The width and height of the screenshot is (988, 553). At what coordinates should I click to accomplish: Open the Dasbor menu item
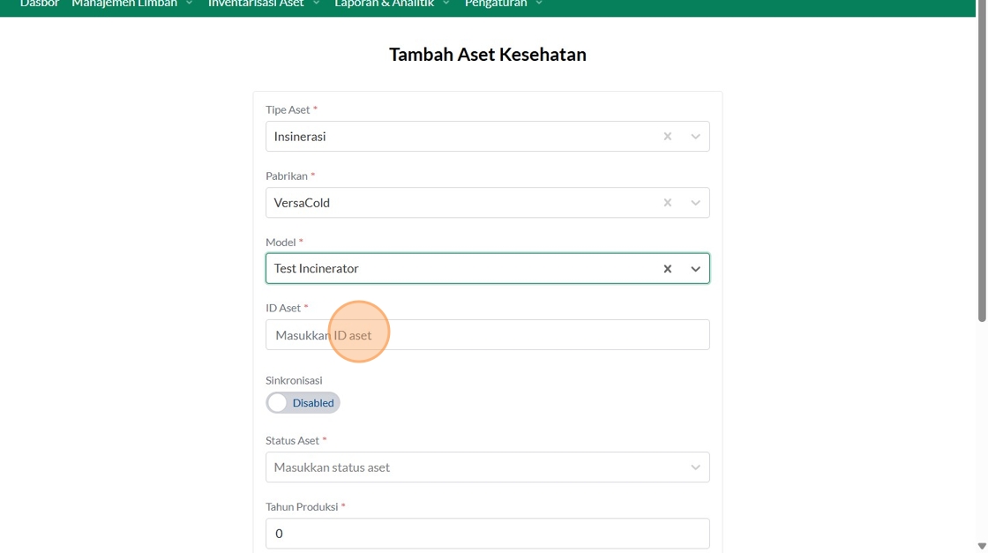coord(40,4)
